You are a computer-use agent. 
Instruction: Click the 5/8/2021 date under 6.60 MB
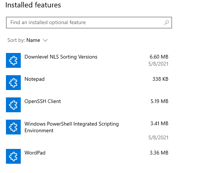coord(158,64)
